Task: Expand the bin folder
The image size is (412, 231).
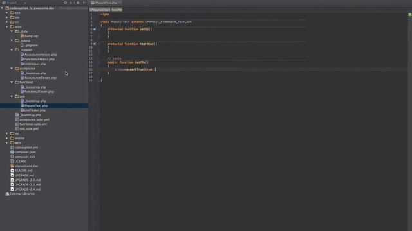Action: pyautogui.click(x=7, y=17)
